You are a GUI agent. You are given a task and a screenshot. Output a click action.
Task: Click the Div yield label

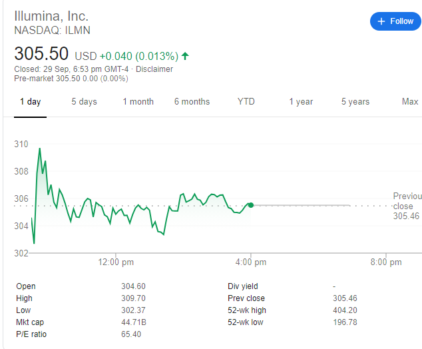243,286
